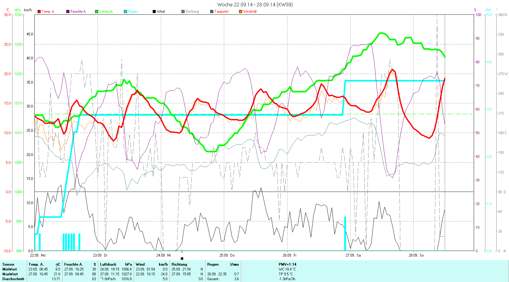This screenshot has height=282, width=509.
Task: Click the green Luftdruck legend swatch
Action: [x=97, y=12]
